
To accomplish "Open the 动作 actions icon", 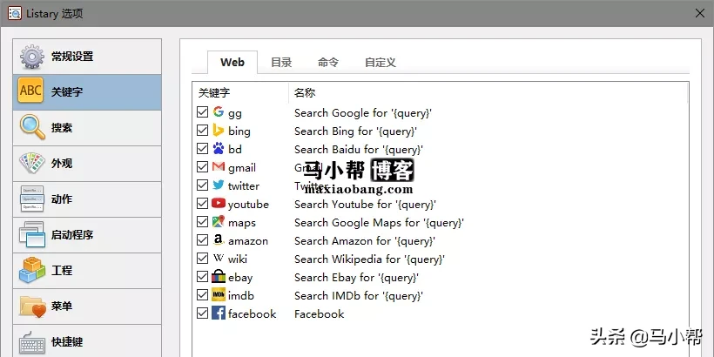I will pos(32,199).
